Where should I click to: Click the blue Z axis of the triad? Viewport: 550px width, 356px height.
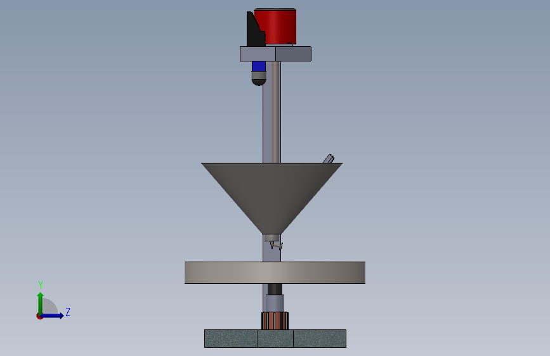pos(53,315)
